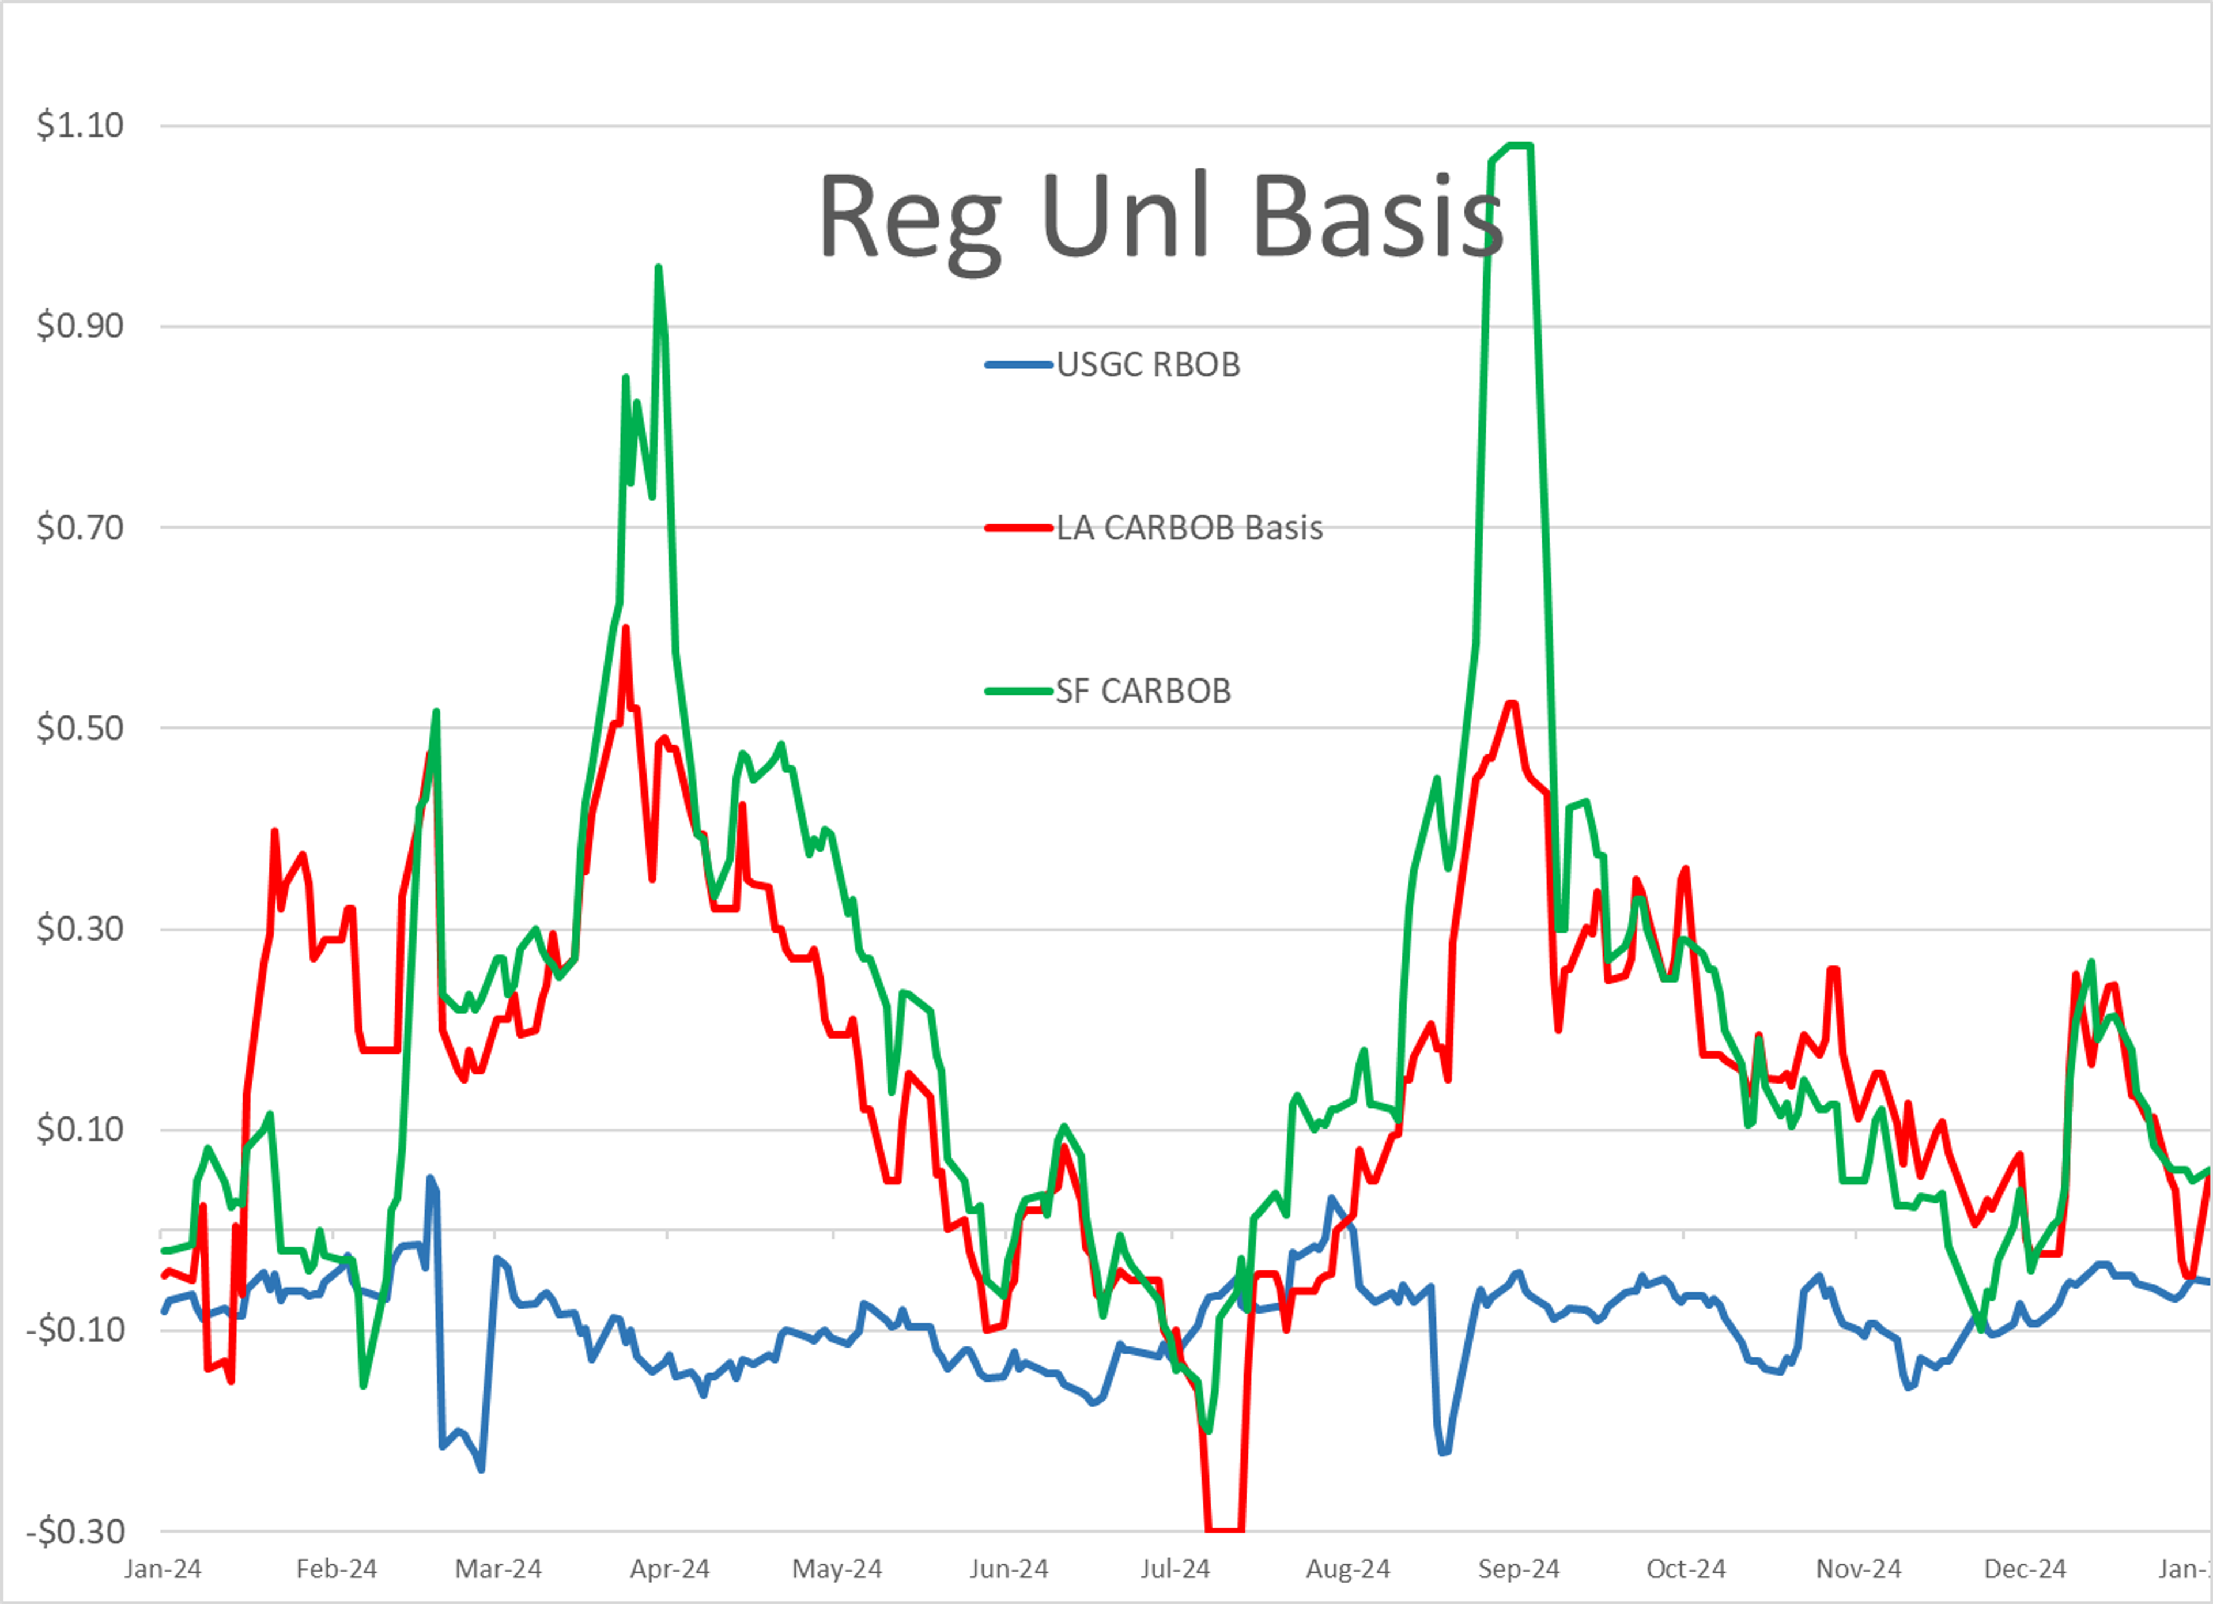Click the Oct-24 x-axis label
This screenshot has height=1604, width=2213.
click(x=1686, y=1569)
